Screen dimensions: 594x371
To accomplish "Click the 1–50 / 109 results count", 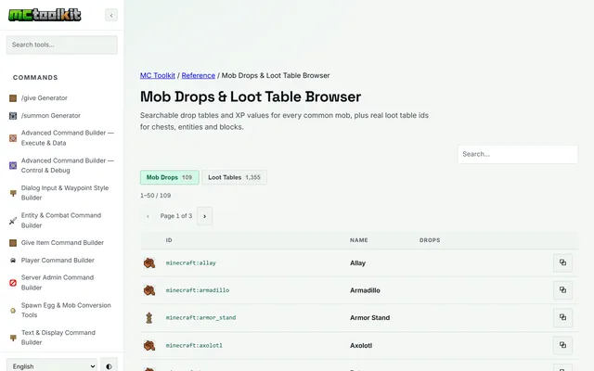I will pyautogui.click(x=155, y=196).
